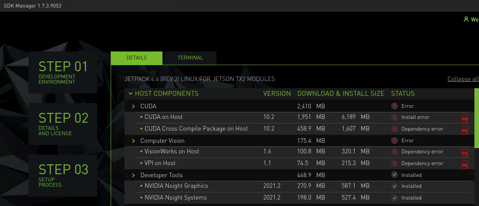Click version 1.6 of VisionWorks
479x206 pixels.
pos(267,151)
